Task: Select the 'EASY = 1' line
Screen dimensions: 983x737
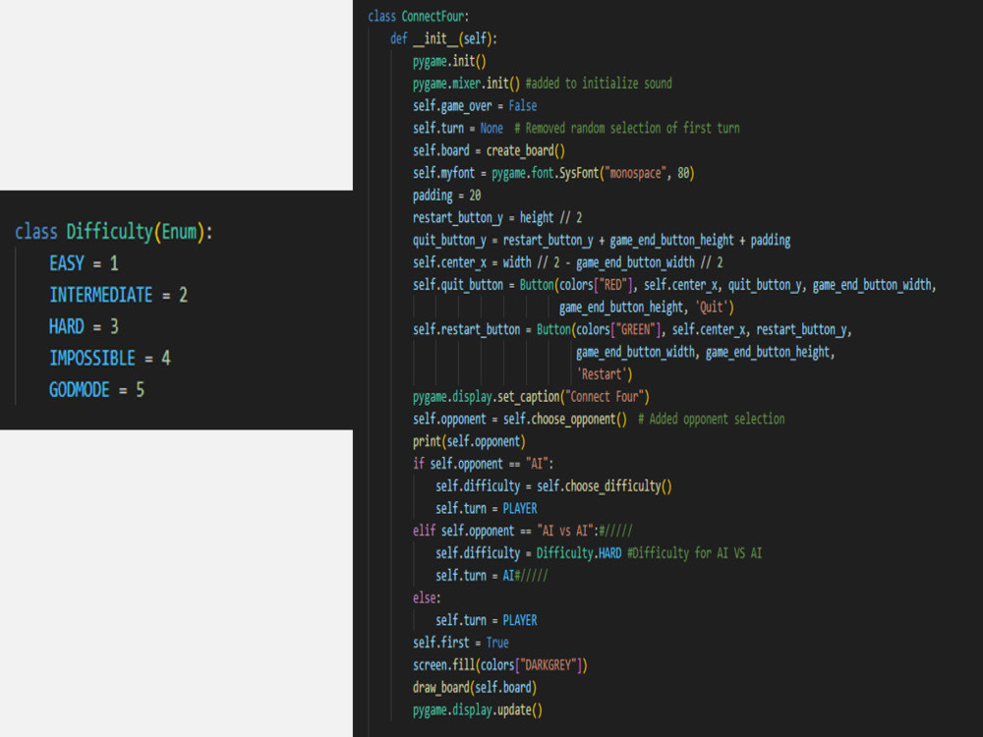Action: click(x=84, y=263)
